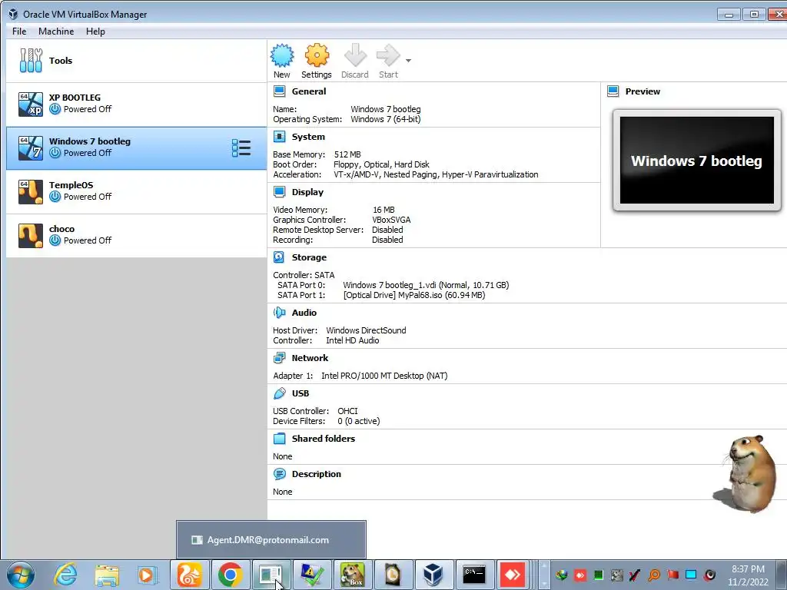Click the speaker volume tray icon
The image size is (787, 590).
[709, 575]
